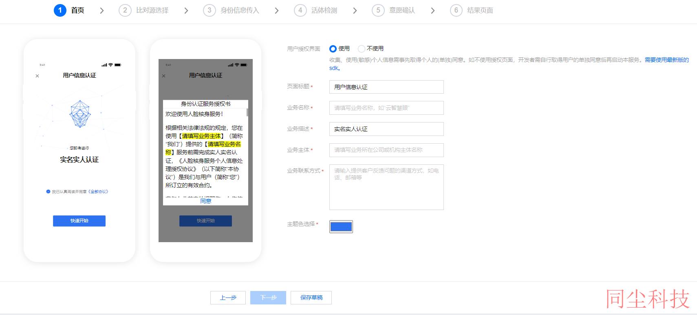Click the 用户信息认证 title in first phone
This screenshot has height=315, width=697.
[x=79, y=75]
